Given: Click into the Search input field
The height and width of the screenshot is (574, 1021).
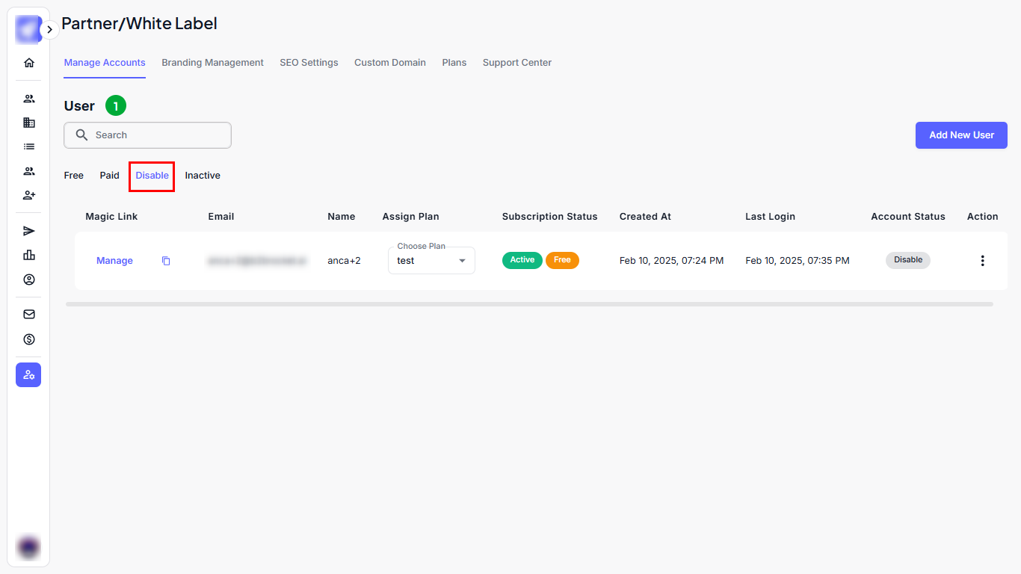Looking at the screenshot, I should [157, 135].
